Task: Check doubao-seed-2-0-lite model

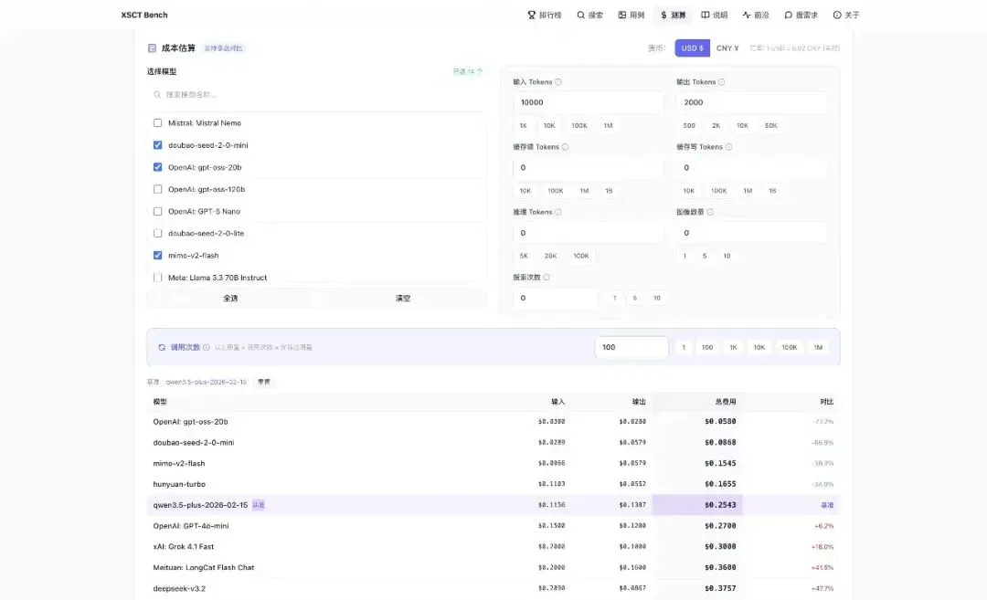Action: coord(157,234)
